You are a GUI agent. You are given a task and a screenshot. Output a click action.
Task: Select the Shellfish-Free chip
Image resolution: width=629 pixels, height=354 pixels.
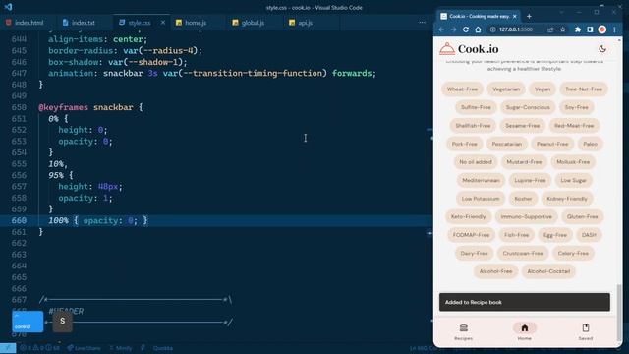[473, 126]
